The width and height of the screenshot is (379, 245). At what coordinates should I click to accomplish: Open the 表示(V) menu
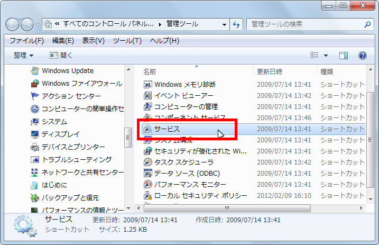(x=94, y=41)
